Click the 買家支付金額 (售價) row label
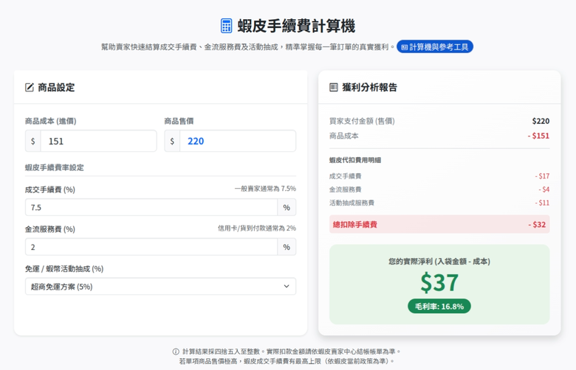 [362, 121]
